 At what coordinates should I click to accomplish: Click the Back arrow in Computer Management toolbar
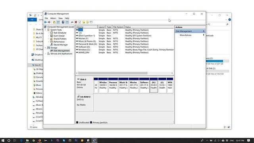(45, 22)
